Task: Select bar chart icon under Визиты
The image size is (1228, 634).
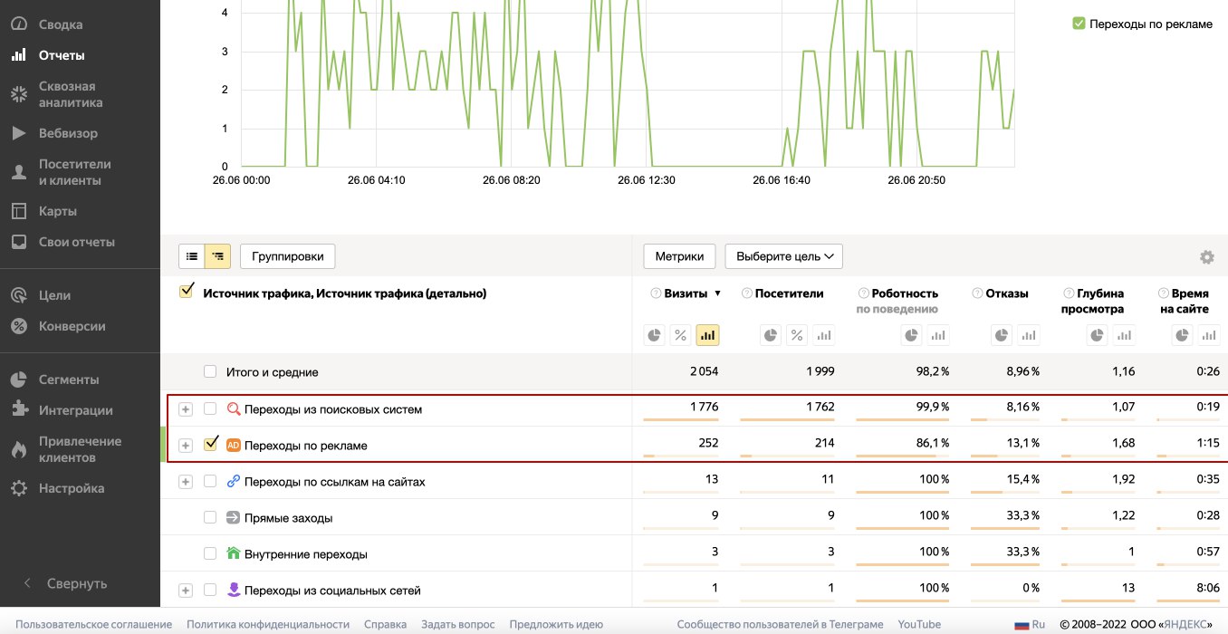Action: coord(707,335)
